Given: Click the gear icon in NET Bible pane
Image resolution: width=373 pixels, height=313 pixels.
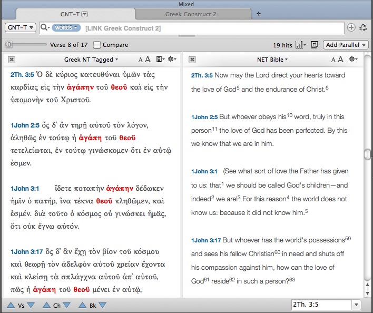Looking at the screenshot, I should pos(354,60).
